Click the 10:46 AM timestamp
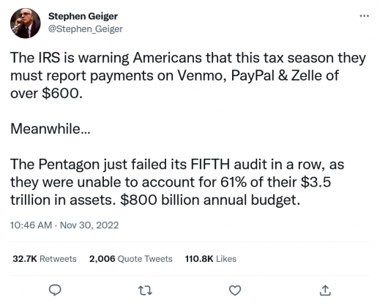Viewport: 380px width, 305px height. point(31,225)
